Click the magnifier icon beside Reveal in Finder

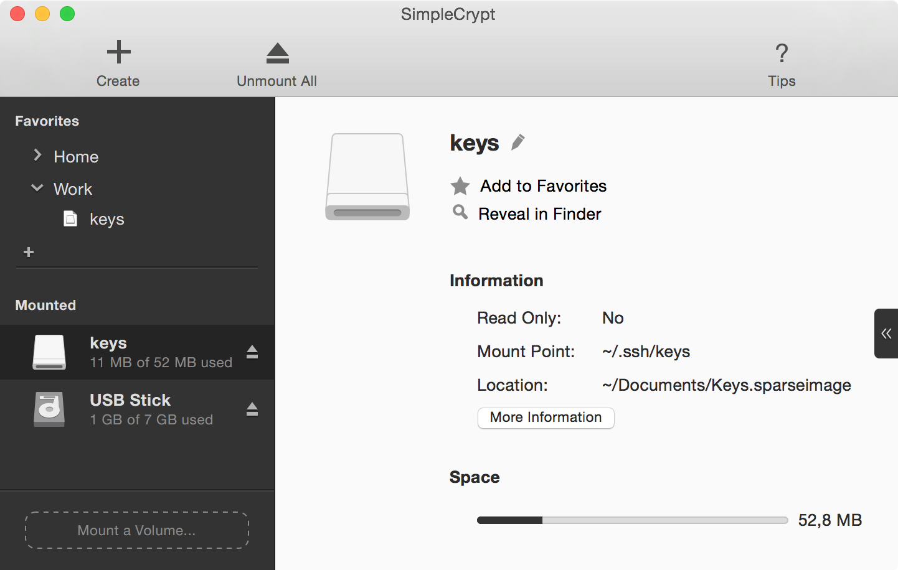pyautogui.click(x=460, y=212)
